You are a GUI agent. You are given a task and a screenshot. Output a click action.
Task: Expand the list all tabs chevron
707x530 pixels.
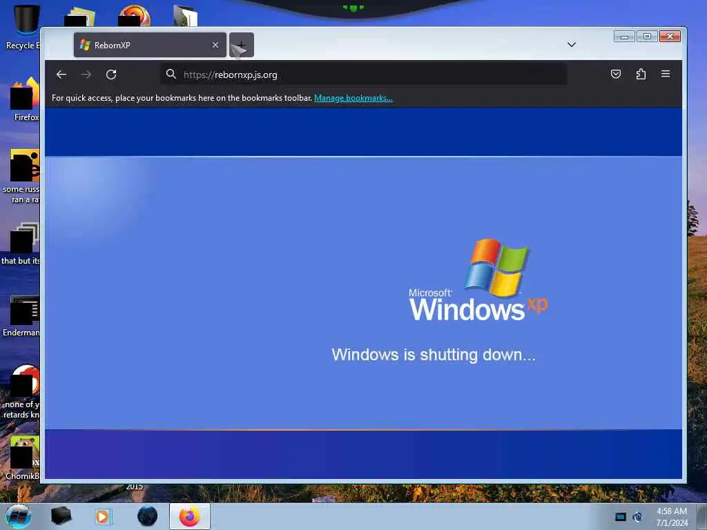[x=571, y=45]
